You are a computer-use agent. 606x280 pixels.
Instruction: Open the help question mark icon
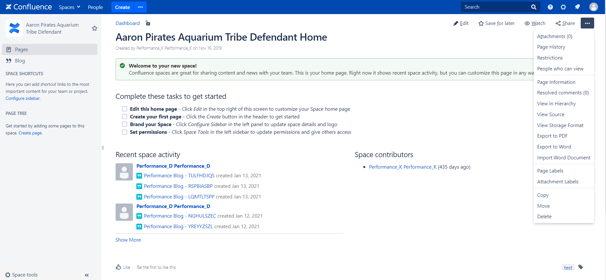(550, 7)
